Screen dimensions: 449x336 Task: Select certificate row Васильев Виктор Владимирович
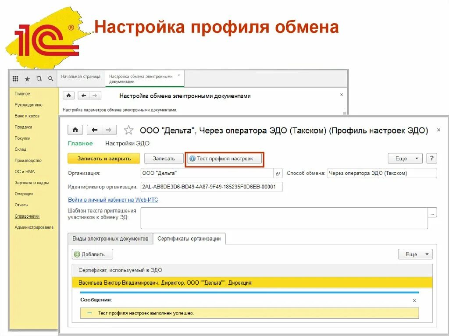pyautogui.click(x=252, y=283)
